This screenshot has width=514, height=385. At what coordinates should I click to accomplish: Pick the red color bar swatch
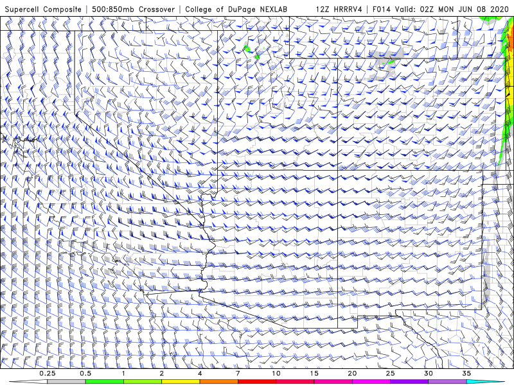click(256, 382)
